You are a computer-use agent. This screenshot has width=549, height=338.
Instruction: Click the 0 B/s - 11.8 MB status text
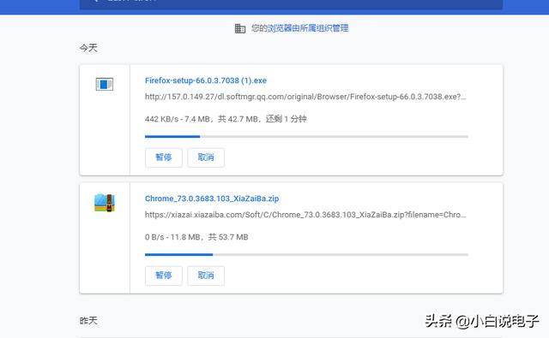[x=196, y=237]
